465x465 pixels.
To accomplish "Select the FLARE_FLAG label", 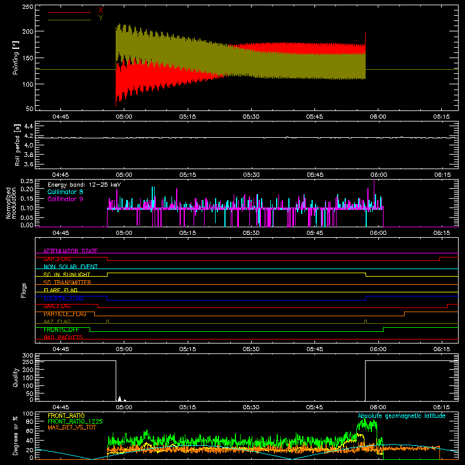I will click(60, 290).
